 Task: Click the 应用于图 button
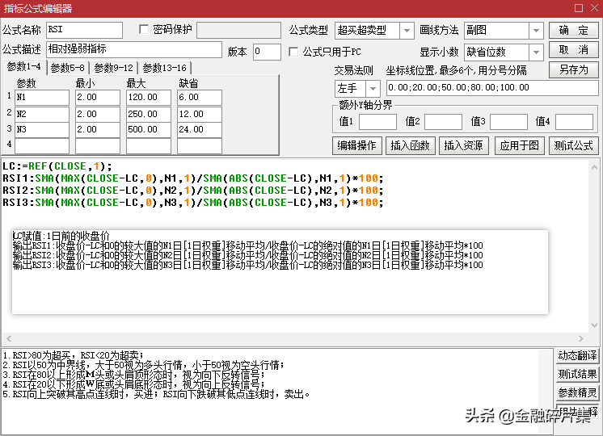[x=519, y=146]
